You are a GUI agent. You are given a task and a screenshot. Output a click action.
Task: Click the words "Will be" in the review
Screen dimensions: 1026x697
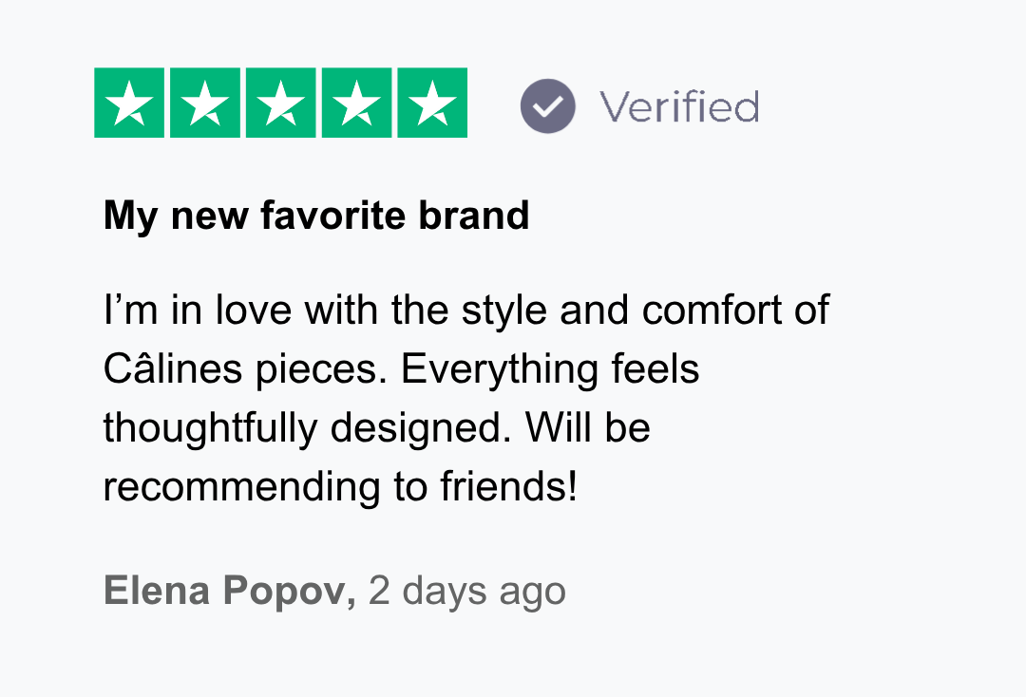(588, 428)
